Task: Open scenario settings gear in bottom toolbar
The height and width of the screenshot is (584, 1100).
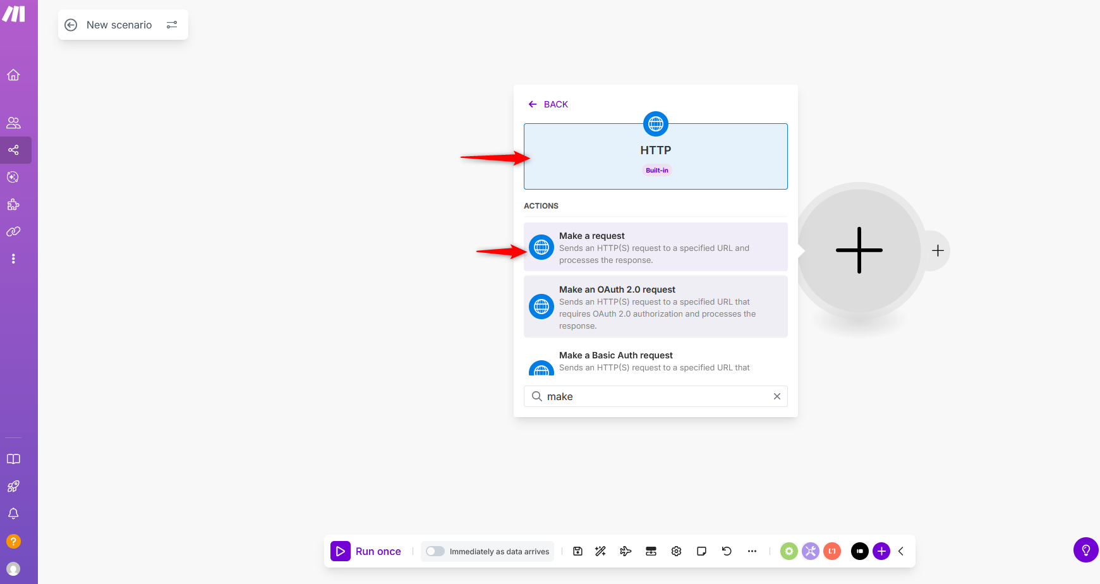Action: [x=676, y=551]
